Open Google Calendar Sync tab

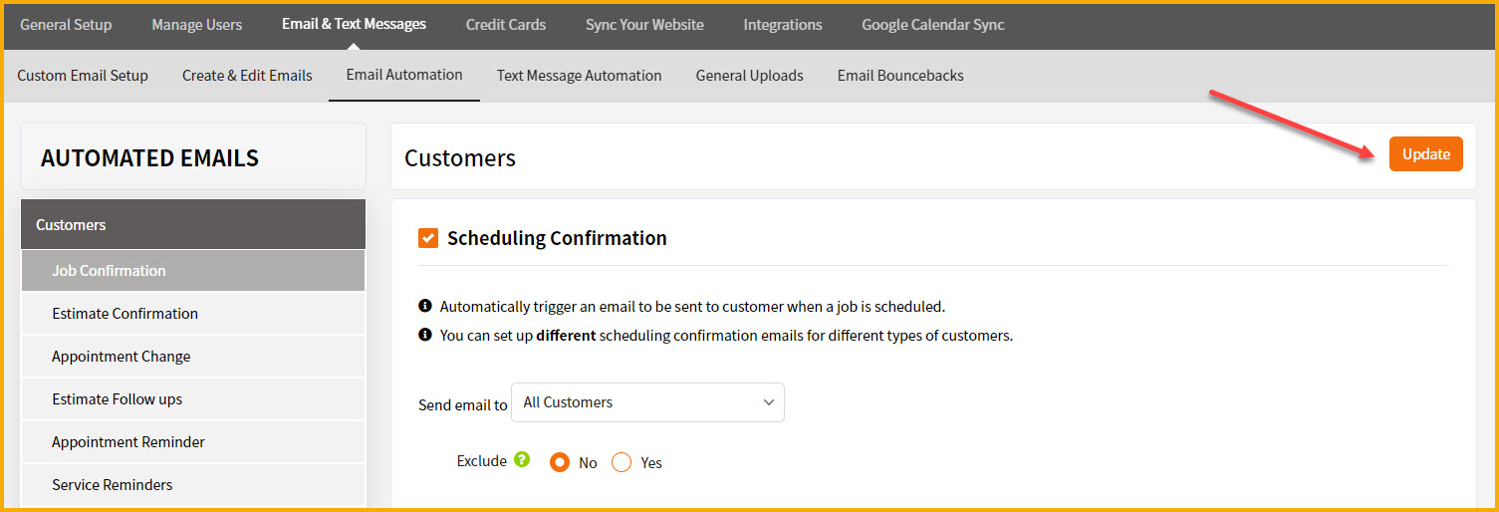point(933,25)
